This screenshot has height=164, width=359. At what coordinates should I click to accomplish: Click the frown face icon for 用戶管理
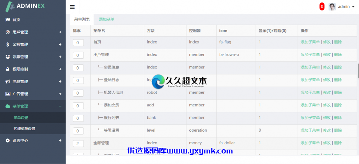(x=8, y=32)
